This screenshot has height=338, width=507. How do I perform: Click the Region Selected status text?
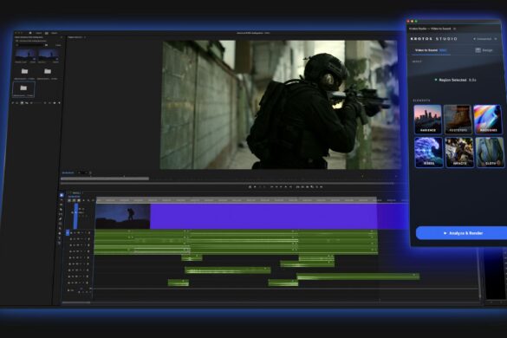[452, 80]
